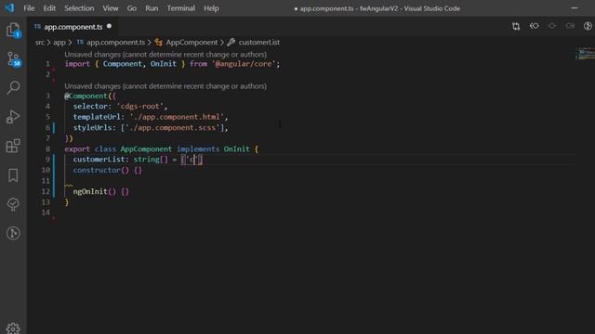Click the next revision icon in toolbar

(x=570, y=26)
